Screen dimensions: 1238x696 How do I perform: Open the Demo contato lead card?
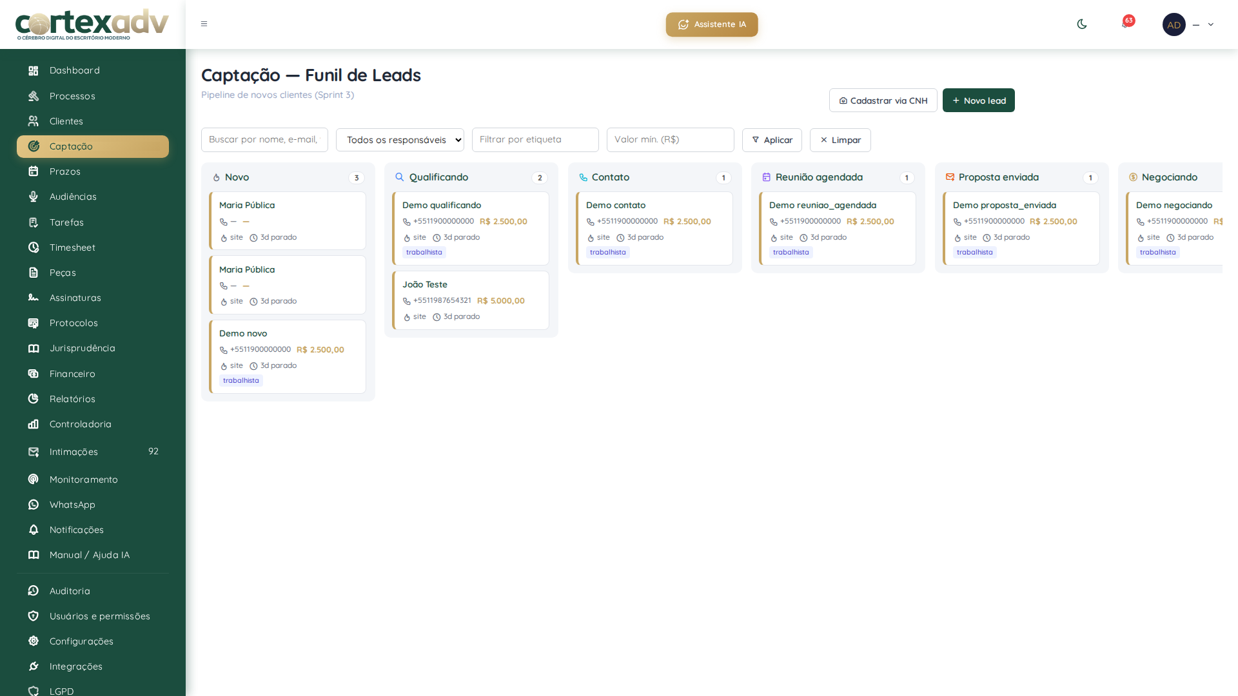tap(654, 228)
